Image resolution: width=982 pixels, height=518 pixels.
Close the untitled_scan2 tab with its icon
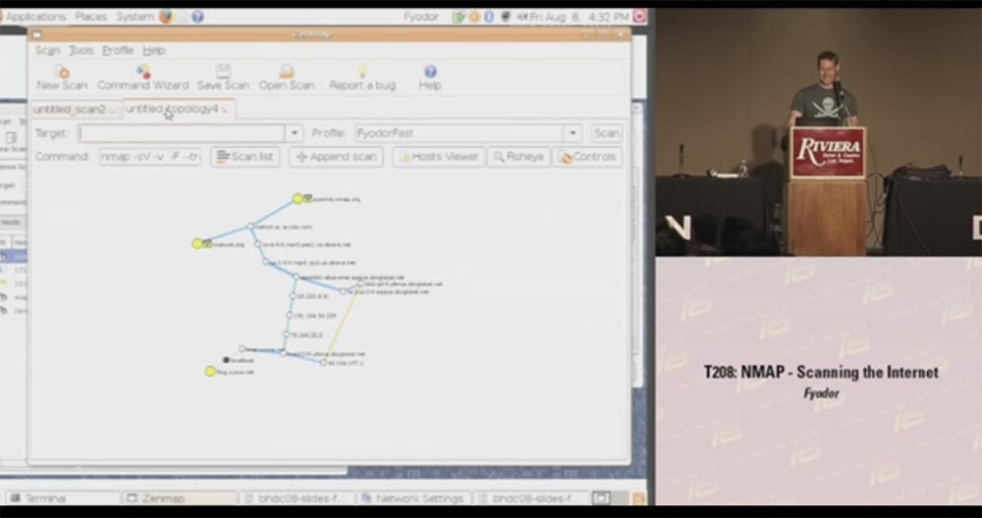pos(113,110)
